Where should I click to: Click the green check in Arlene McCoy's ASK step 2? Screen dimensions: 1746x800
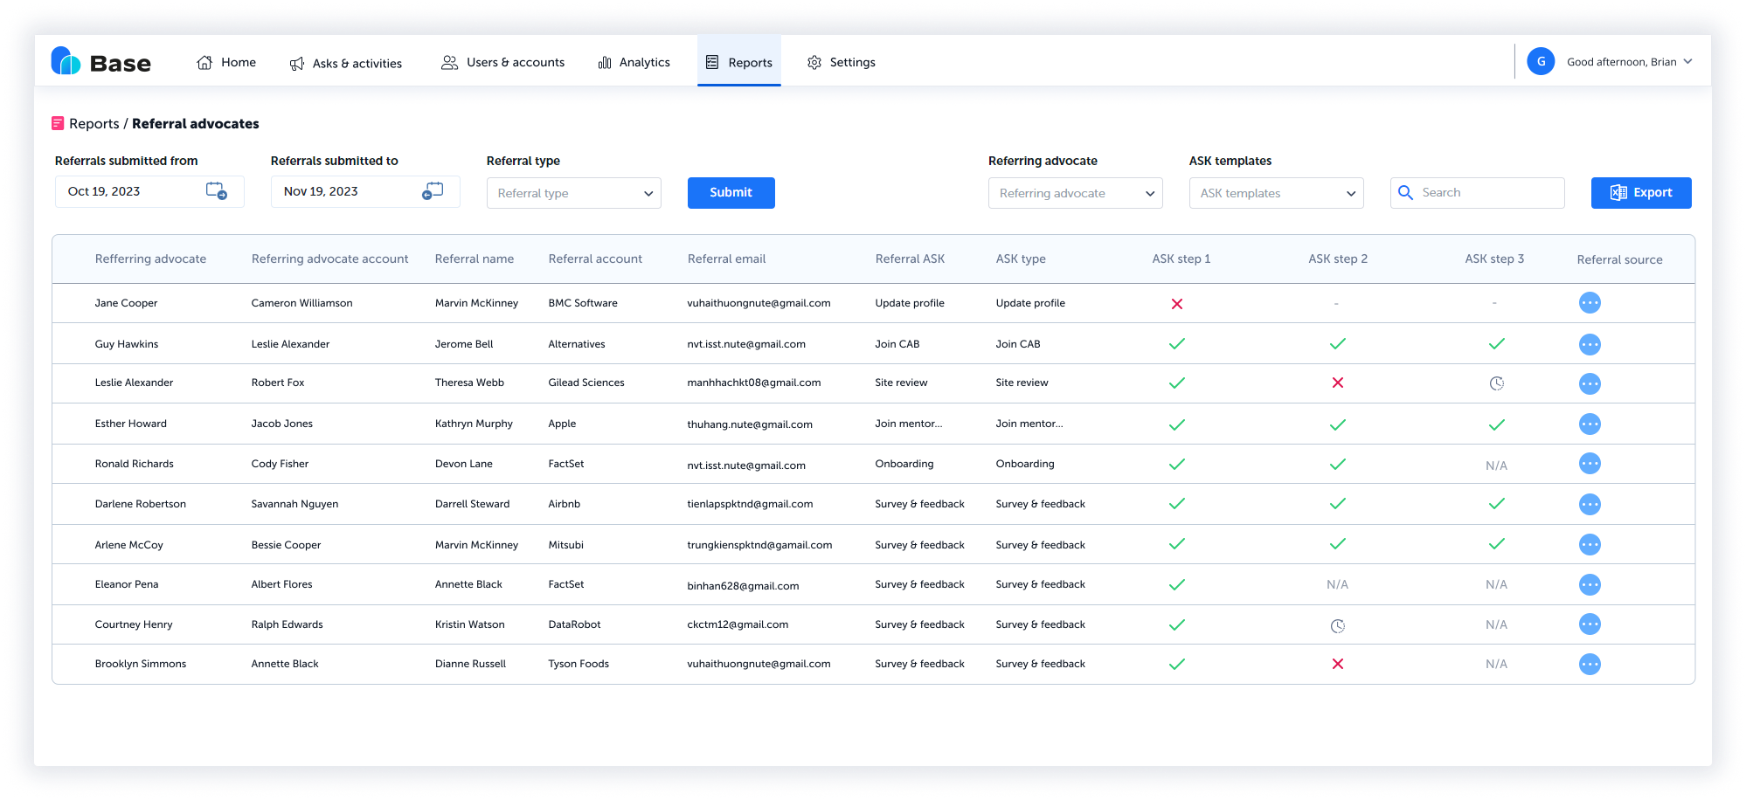[1337, 544]
